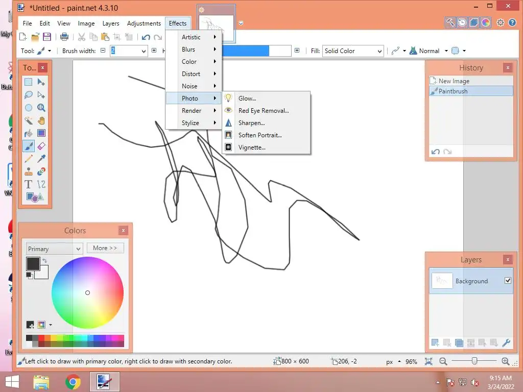
Task: Click the open image thumbnail tab
Action: 216,24
